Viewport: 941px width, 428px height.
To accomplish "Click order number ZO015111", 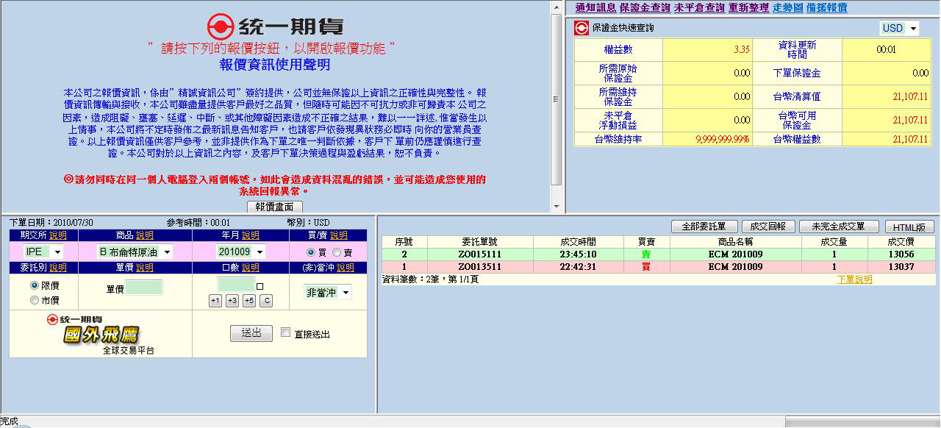I will tap(479, 254).
